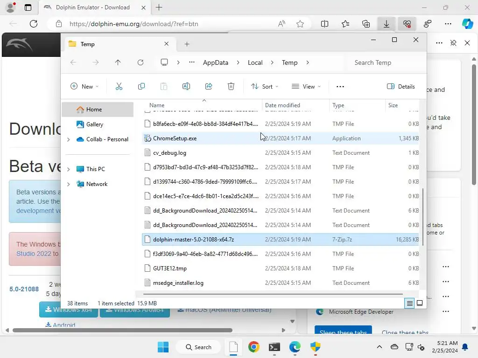
Task: Open the View dropdown menu
Action: 306,86
